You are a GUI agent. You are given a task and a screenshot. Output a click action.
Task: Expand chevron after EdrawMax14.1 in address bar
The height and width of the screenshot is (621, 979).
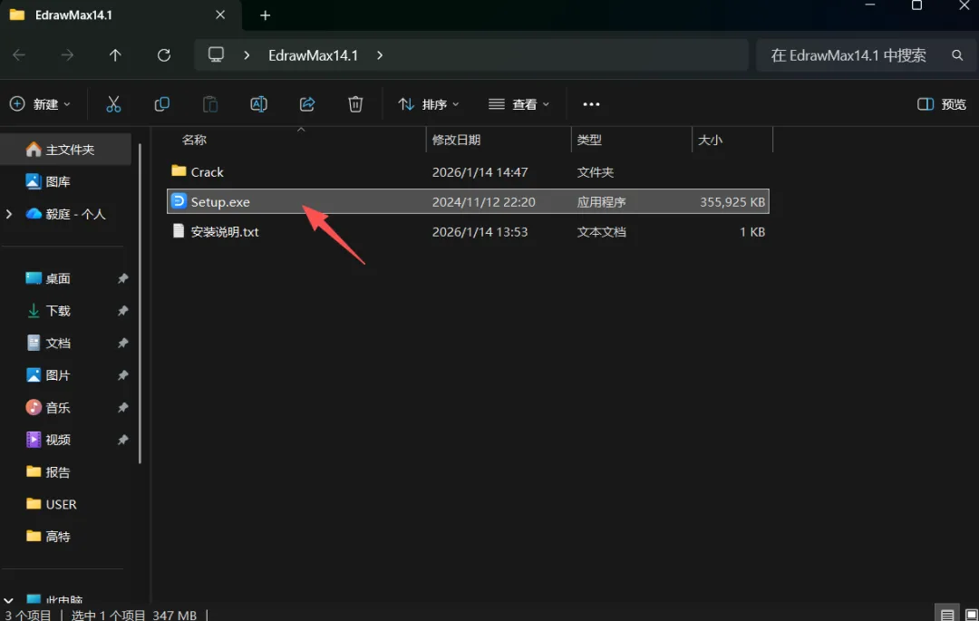pos(380,55)
